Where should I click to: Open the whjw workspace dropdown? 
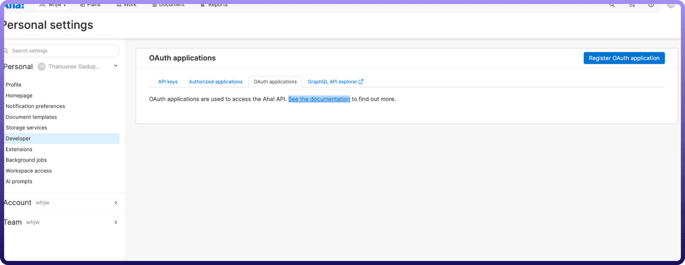(x=52, y=5)
